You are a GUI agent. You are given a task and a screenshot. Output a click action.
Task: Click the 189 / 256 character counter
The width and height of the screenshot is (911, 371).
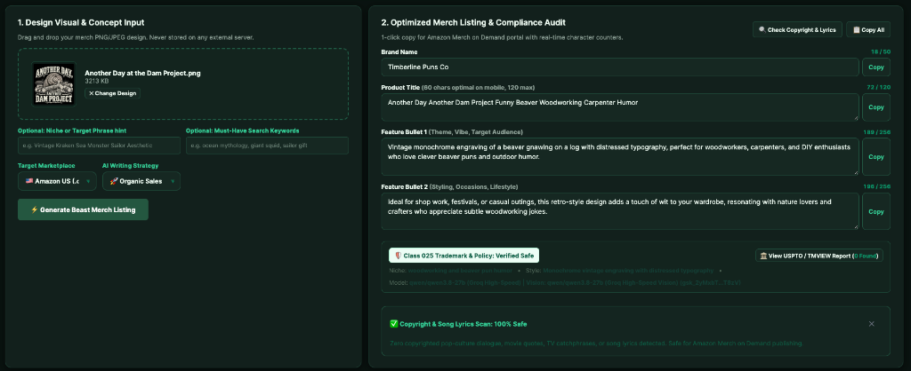pos(877,132)
